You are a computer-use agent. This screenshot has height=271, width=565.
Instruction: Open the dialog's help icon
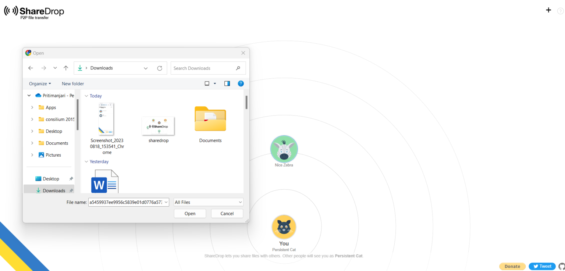241,83
